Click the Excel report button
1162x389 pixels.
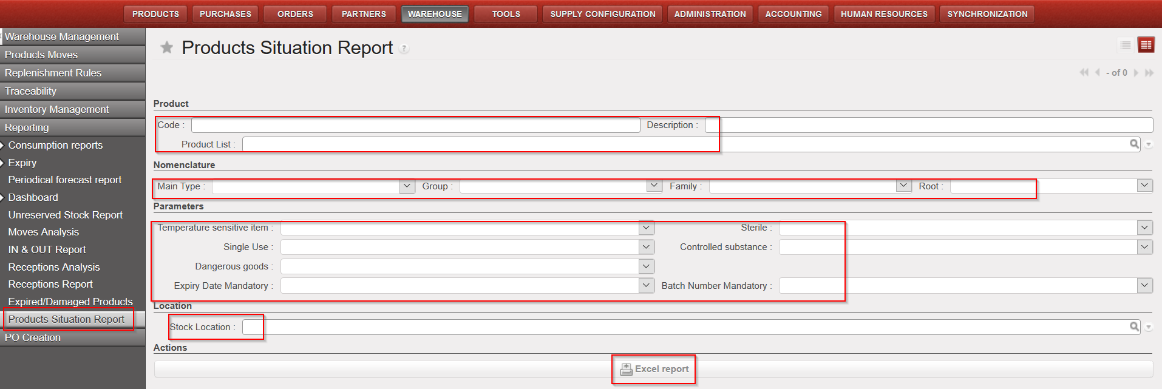click(654, 369)
